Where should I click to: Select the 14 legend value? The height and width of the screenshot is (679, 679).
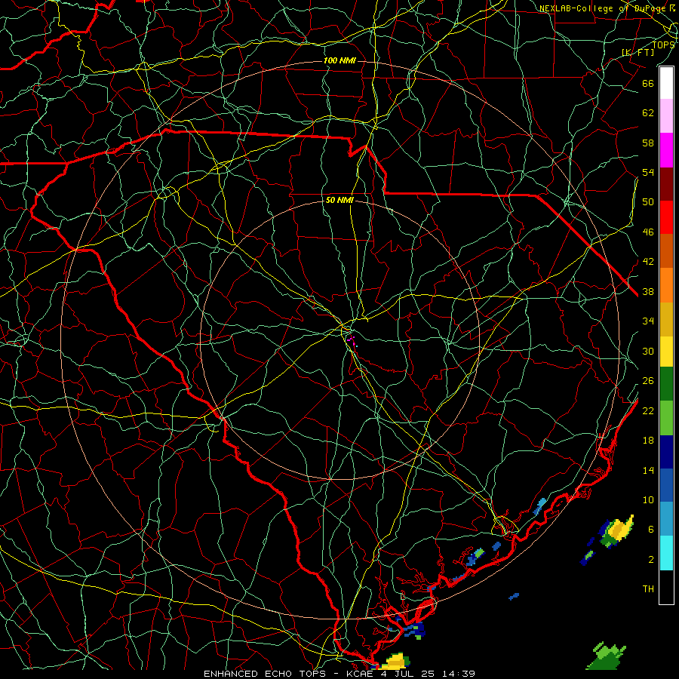tap(648, 470)
